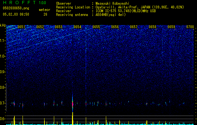This screenshot has height=125, width=197.
Task: Click the HROFFT program title
Action: [19, 2]
